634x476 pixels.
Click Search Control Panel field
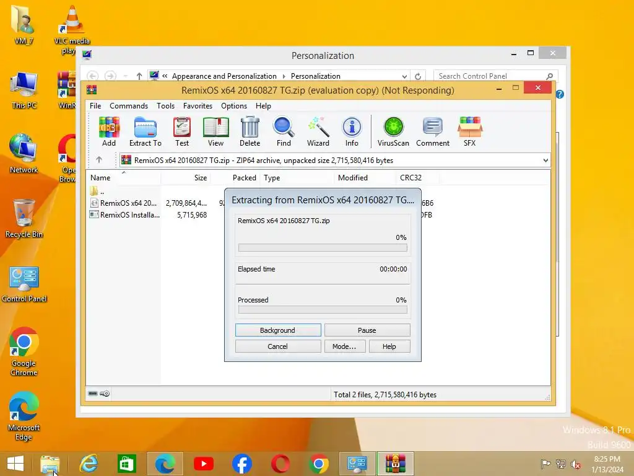click(x=495, y=76)
